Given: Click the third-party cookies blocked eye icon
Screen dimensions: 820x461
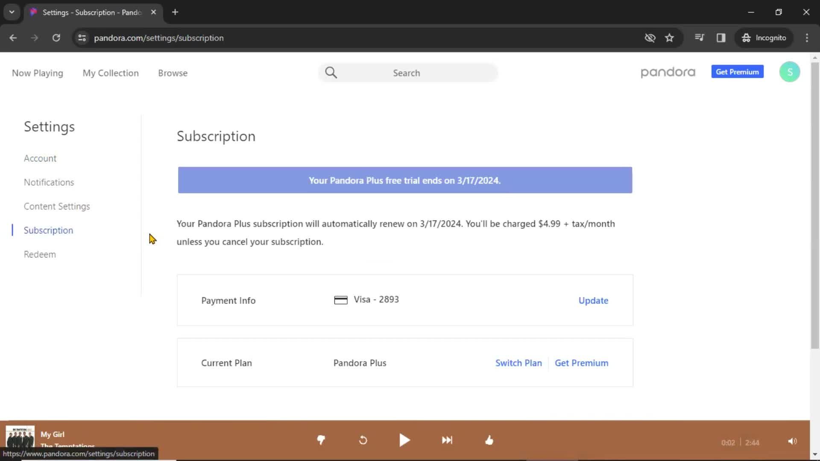Looking at the screenshot, I should tap(650, 38).
